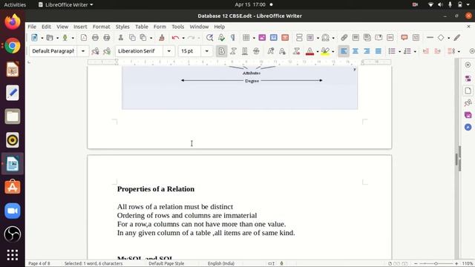Click Default Page Style in status bar

[166, 263]
